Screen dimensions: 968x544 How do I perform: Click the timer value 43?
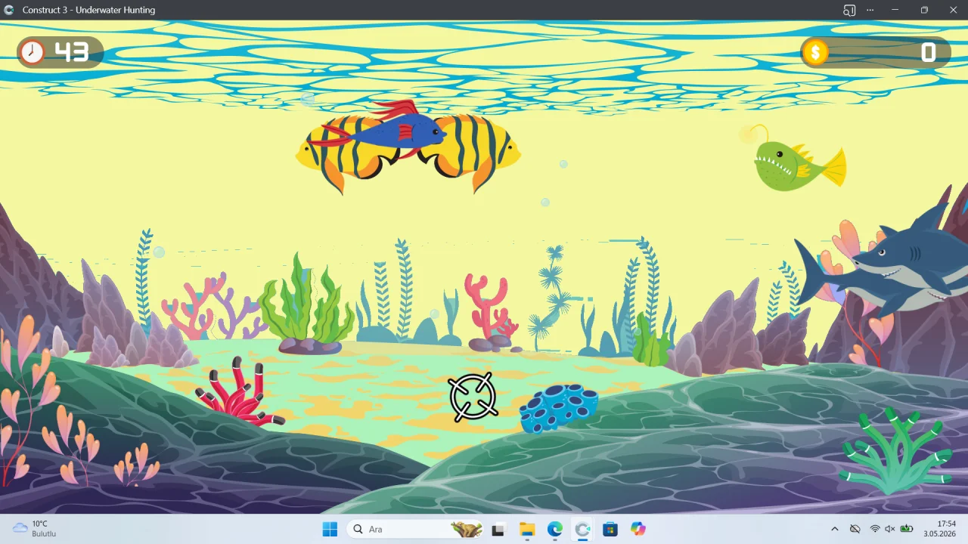point(72,52)
